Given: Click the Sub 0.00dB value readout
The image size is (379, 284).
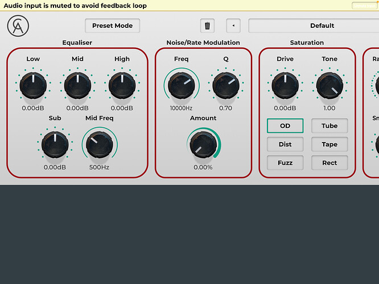Looking at the screenshot, I should point(55,167).
